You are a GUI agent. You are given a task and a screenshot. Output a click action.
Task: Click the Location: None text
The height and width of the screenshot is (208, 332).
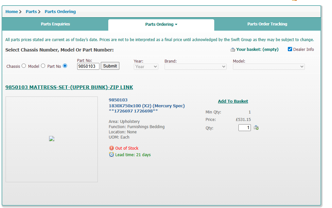point(123,132)
